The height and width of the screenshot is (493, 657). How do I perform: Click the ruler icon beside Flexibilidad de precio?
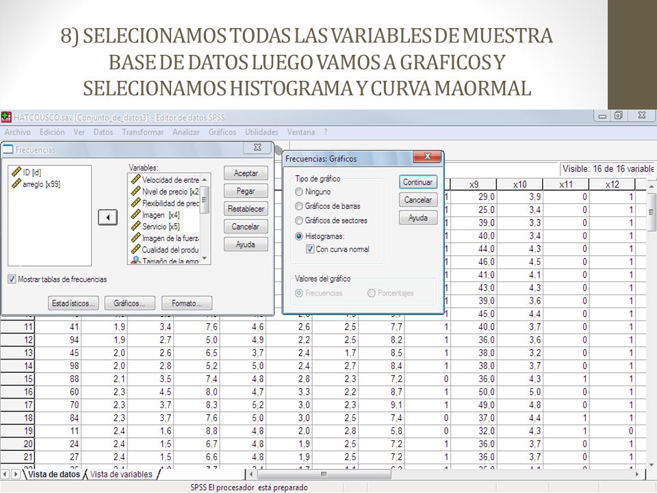click(136, 203)
